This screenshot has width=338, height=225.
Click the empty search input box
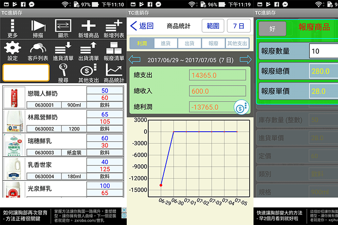coord(26,72)
